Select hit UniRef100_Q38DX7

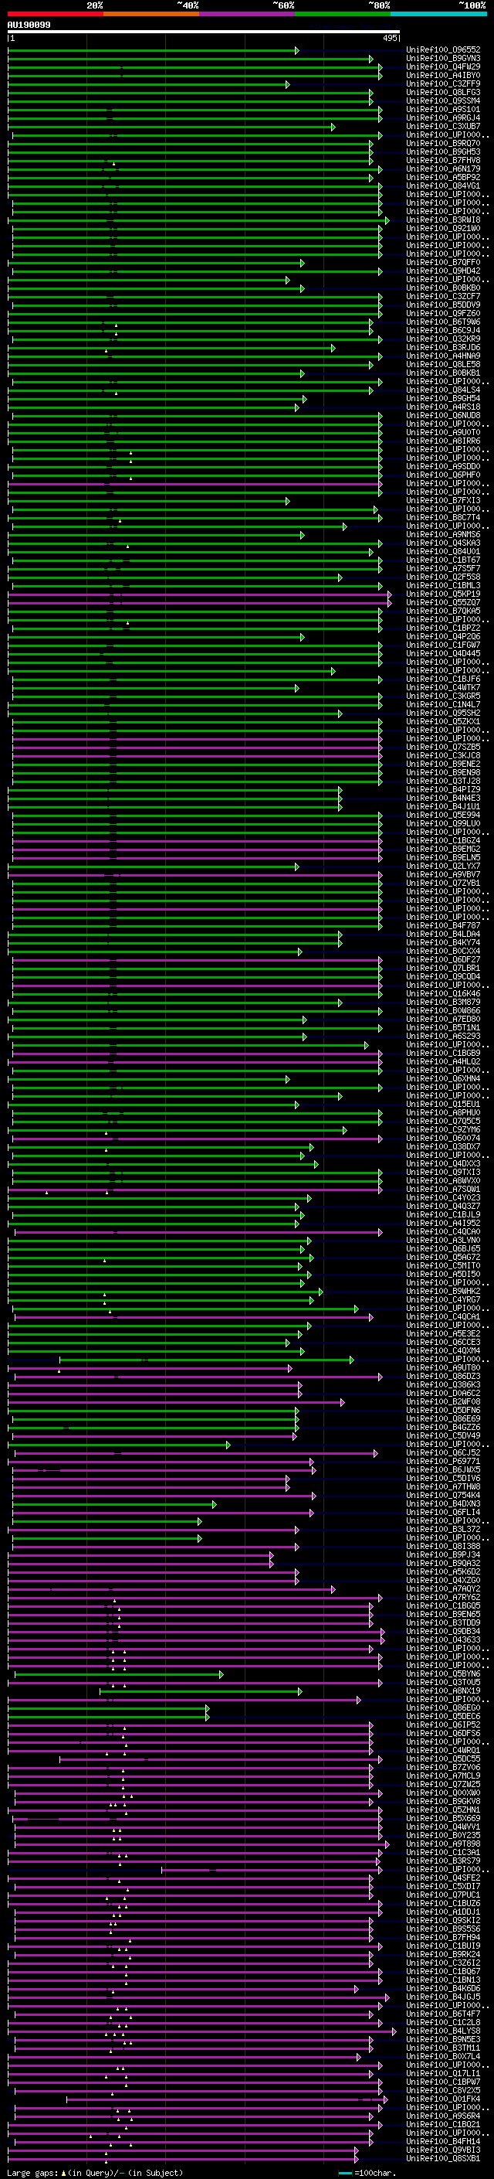click(443, 1147)
